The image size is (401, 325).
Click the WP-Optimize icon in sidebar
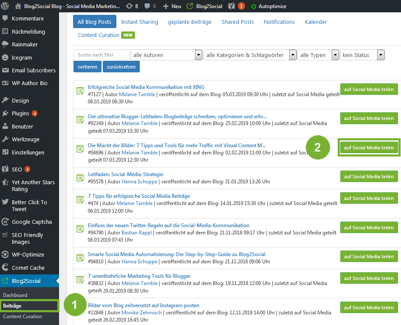(x=5, y=254)
